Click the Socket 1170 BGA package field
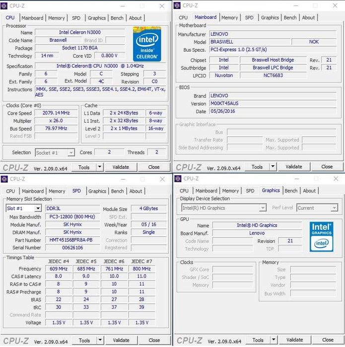The image size is (345, 347). pos(80,48)
